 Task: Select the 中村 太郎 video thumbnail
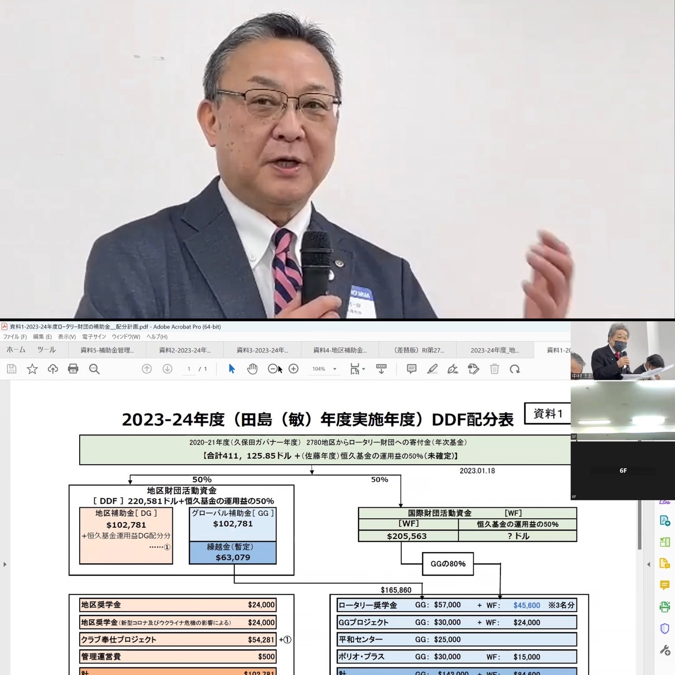(x=623, y=351)
